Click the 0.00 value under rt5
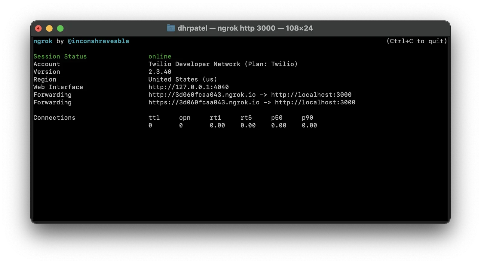The width and height of the screenshot is (481, 264). 248,125
